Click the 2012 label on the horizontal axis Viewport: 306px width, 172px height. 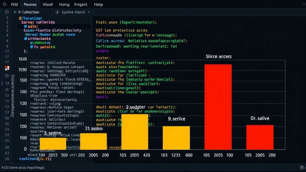53,155
